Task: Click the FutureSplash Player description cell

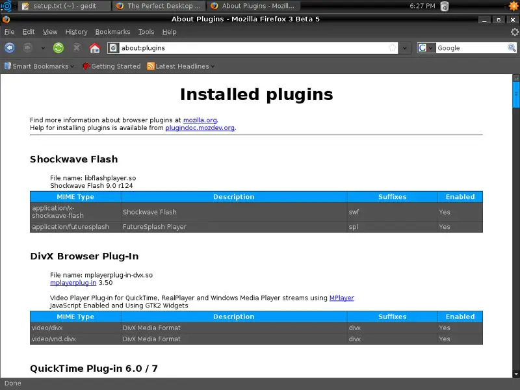Action: point(234,227)
